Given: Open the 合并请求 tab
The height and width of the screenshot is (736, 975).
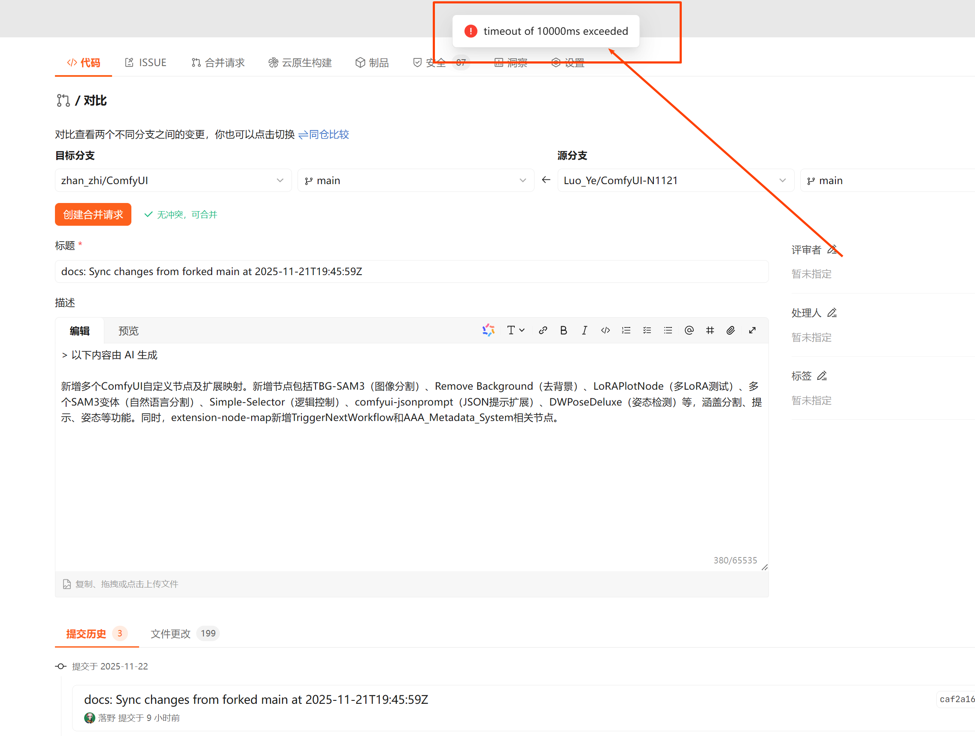Looking at the screenshot, I should 218,63.
